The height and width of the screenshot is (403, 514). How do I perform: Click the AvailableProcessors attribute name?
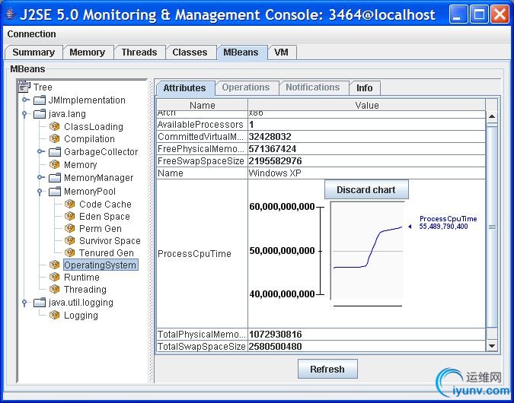click(x=200, y=125)
